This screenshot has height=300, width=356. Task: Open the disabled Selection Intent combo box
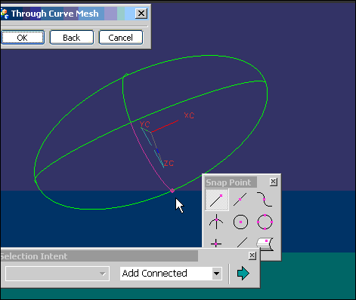(57, 274)
